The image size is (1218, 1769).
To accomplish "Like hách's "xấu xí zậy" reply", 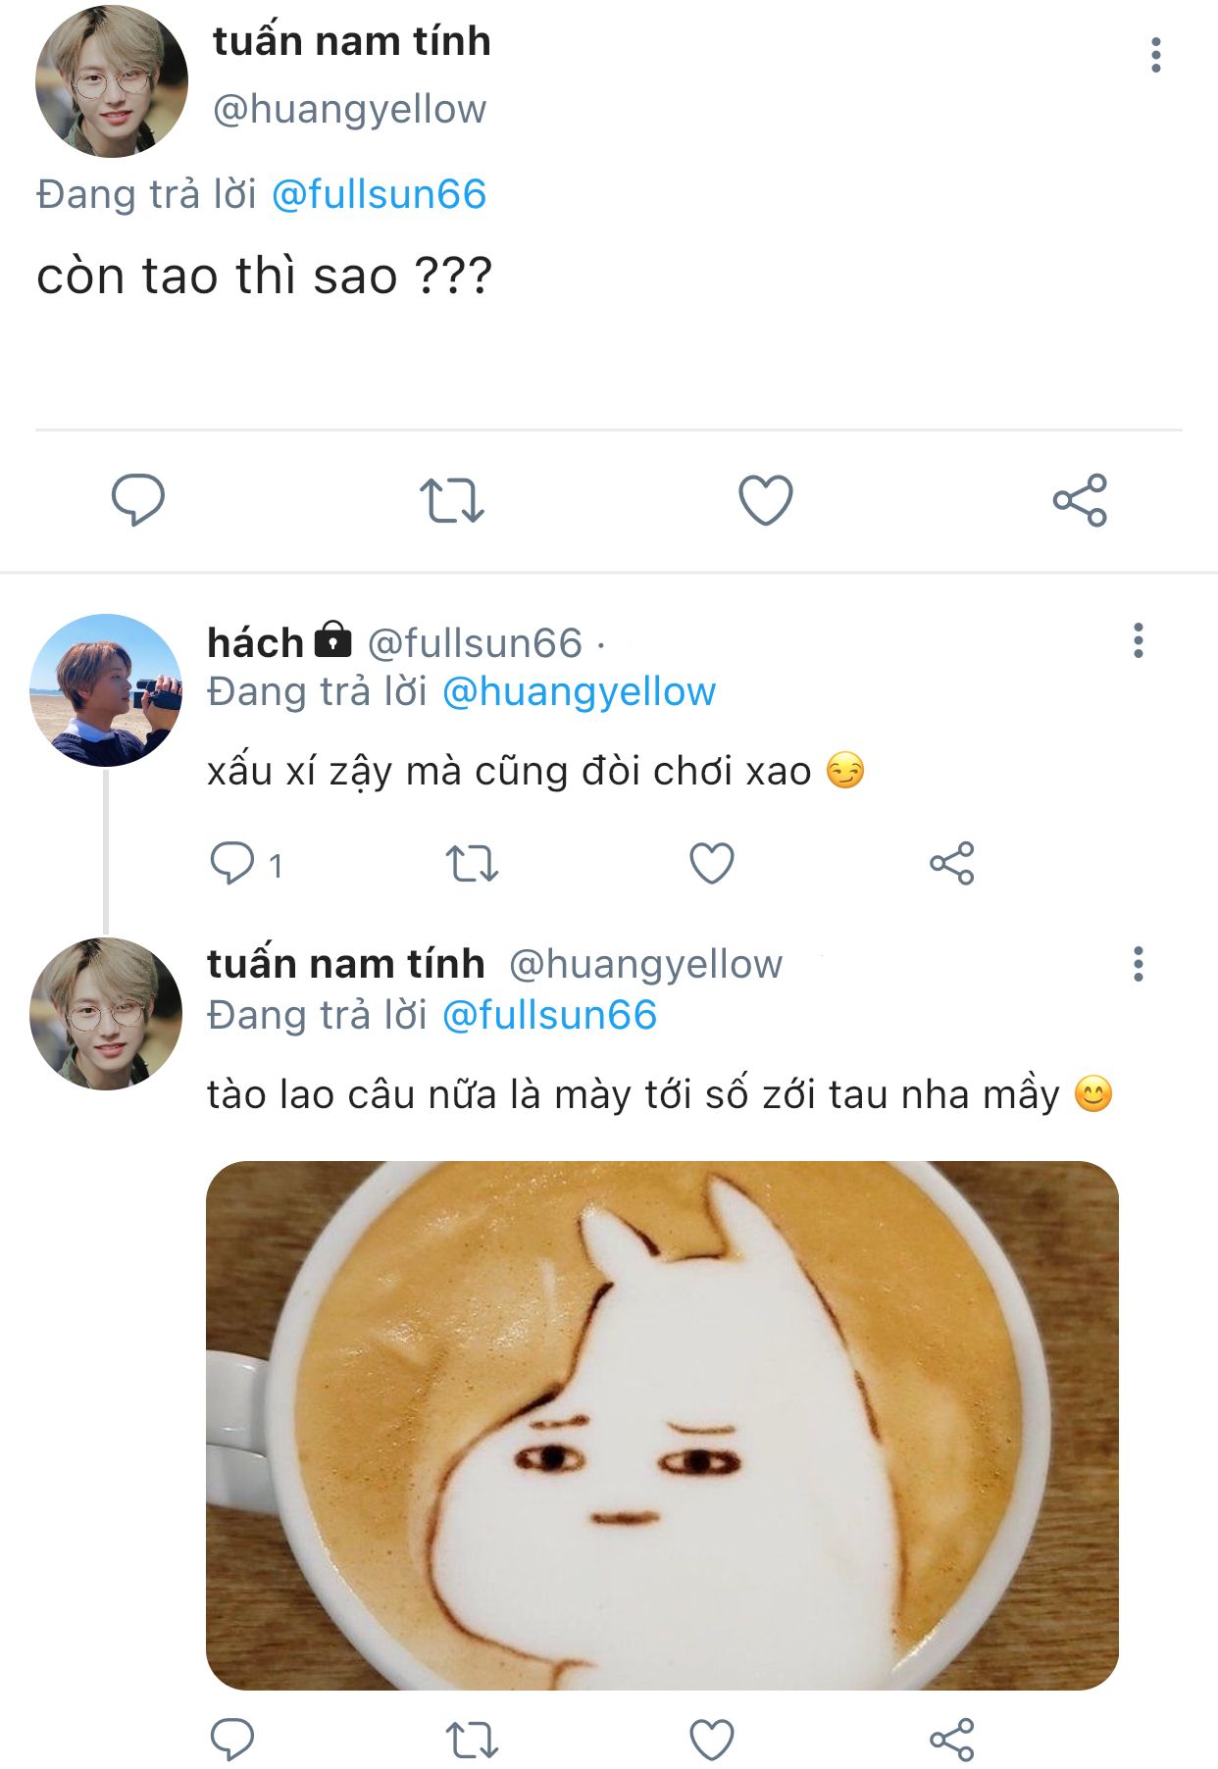I will click(x=712, y=864).
